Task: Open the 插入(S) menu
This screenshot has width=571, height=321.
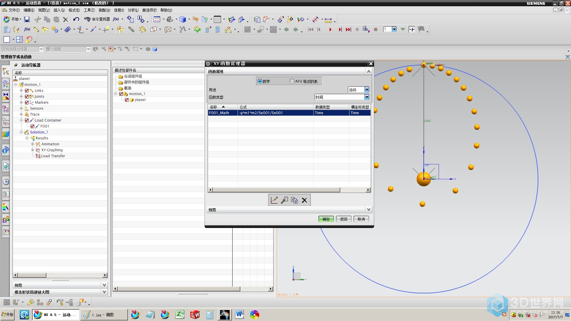Action: tap(59, 10)
